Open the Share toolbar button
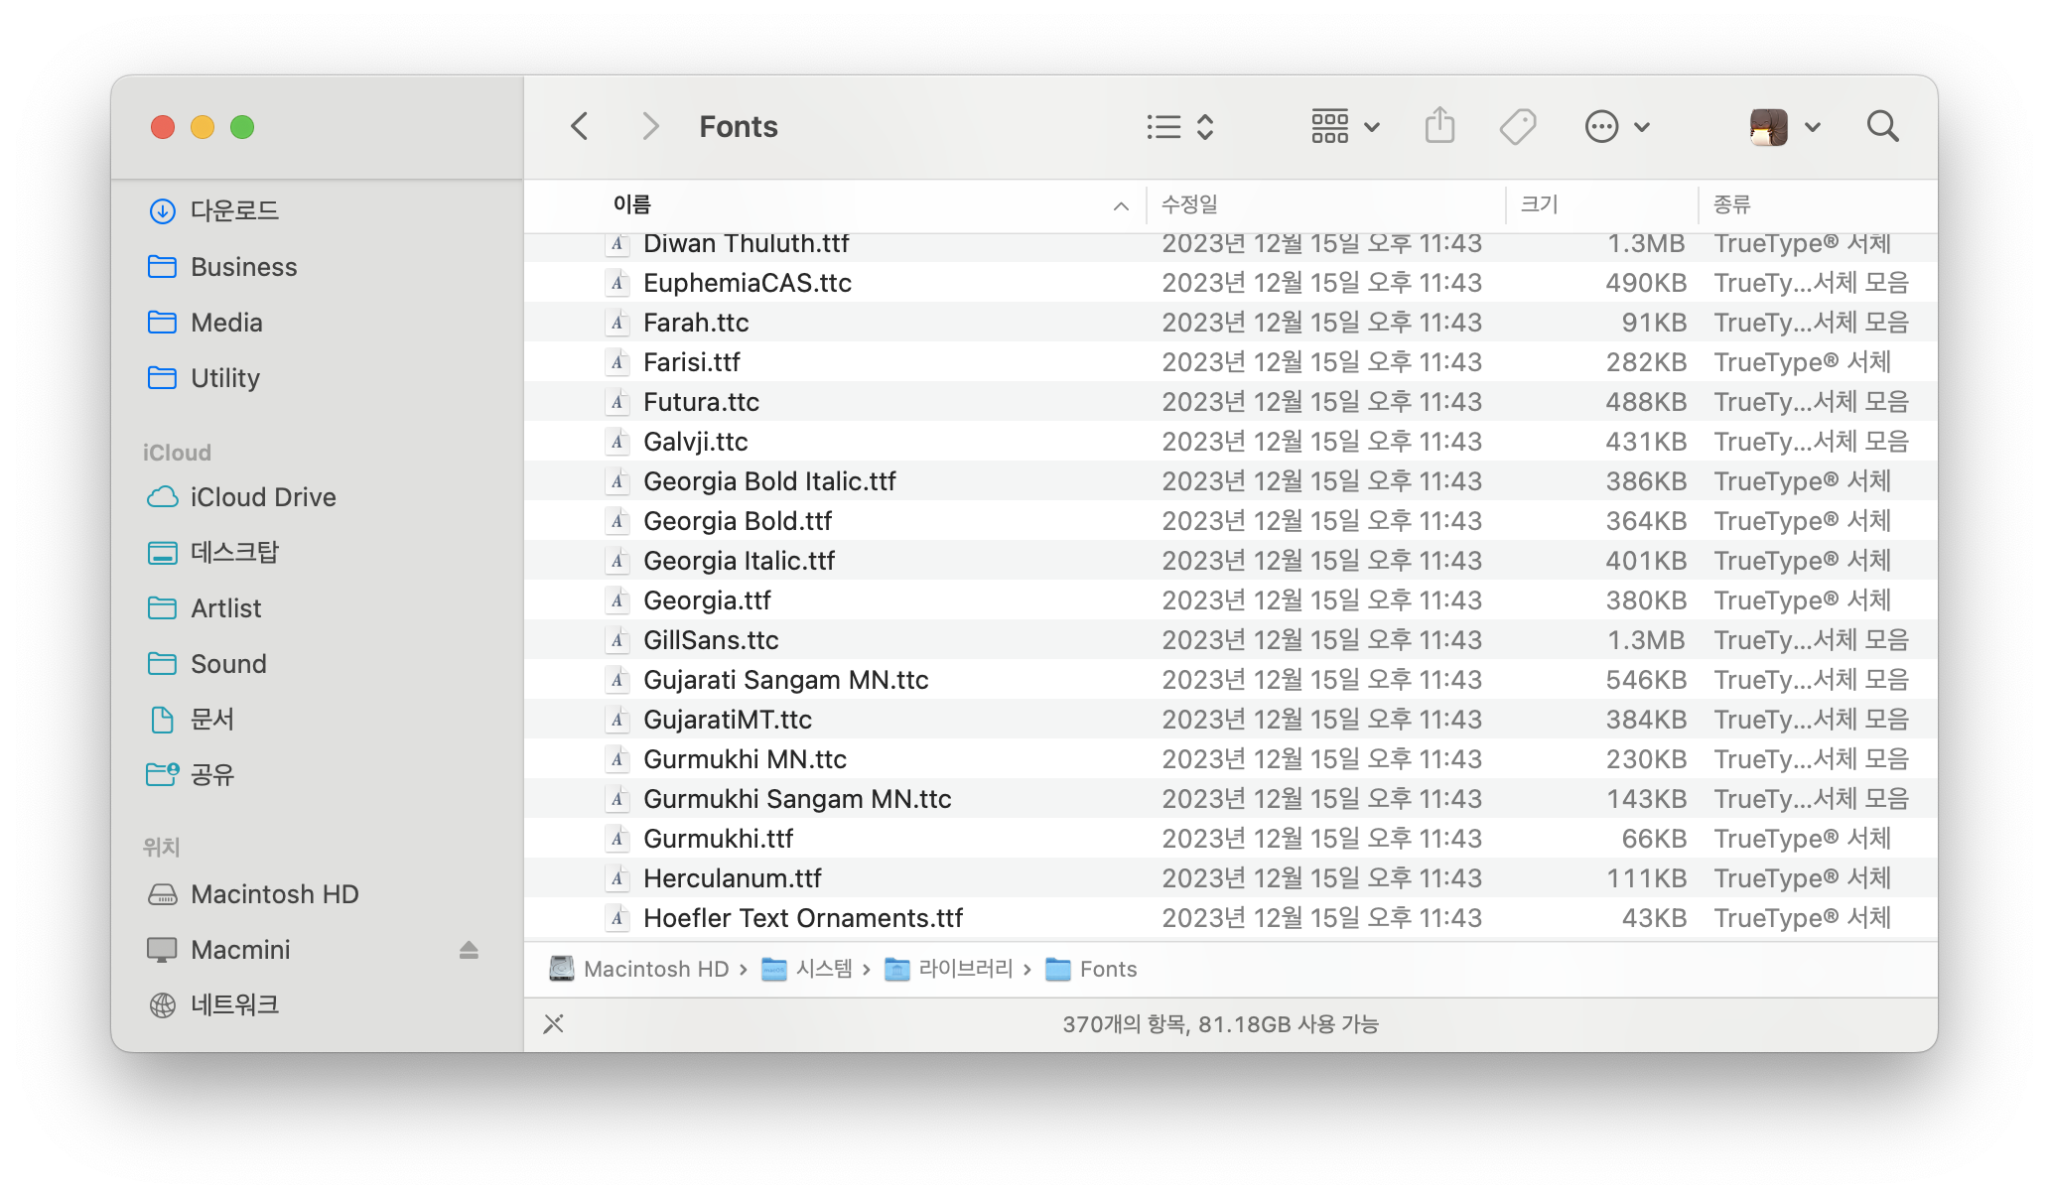Image resolution: width=2049 pixels, height=1199 pixels. 1439,127
